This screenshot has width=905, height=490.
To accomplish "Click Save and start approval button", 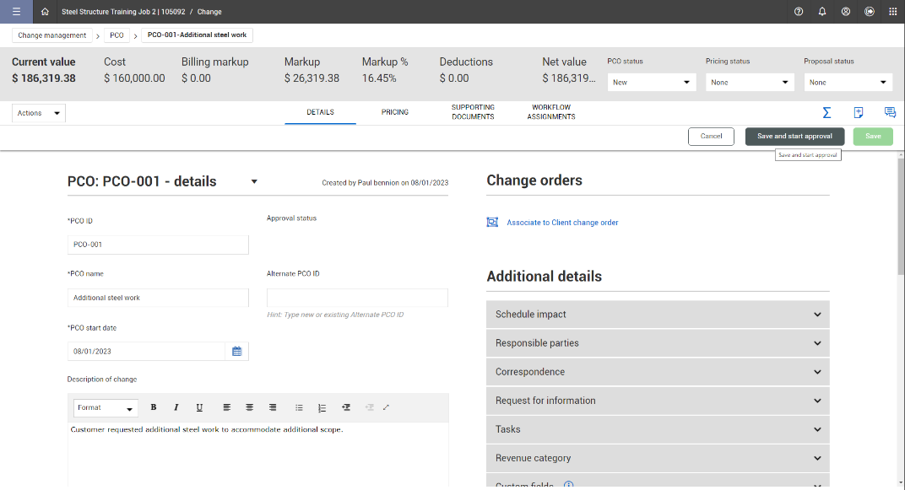I will point(794,136).
